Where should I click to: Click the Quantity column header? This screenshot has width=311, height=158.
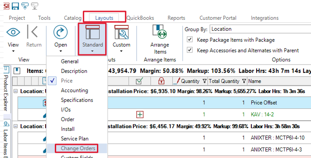[x=190, y=81]
